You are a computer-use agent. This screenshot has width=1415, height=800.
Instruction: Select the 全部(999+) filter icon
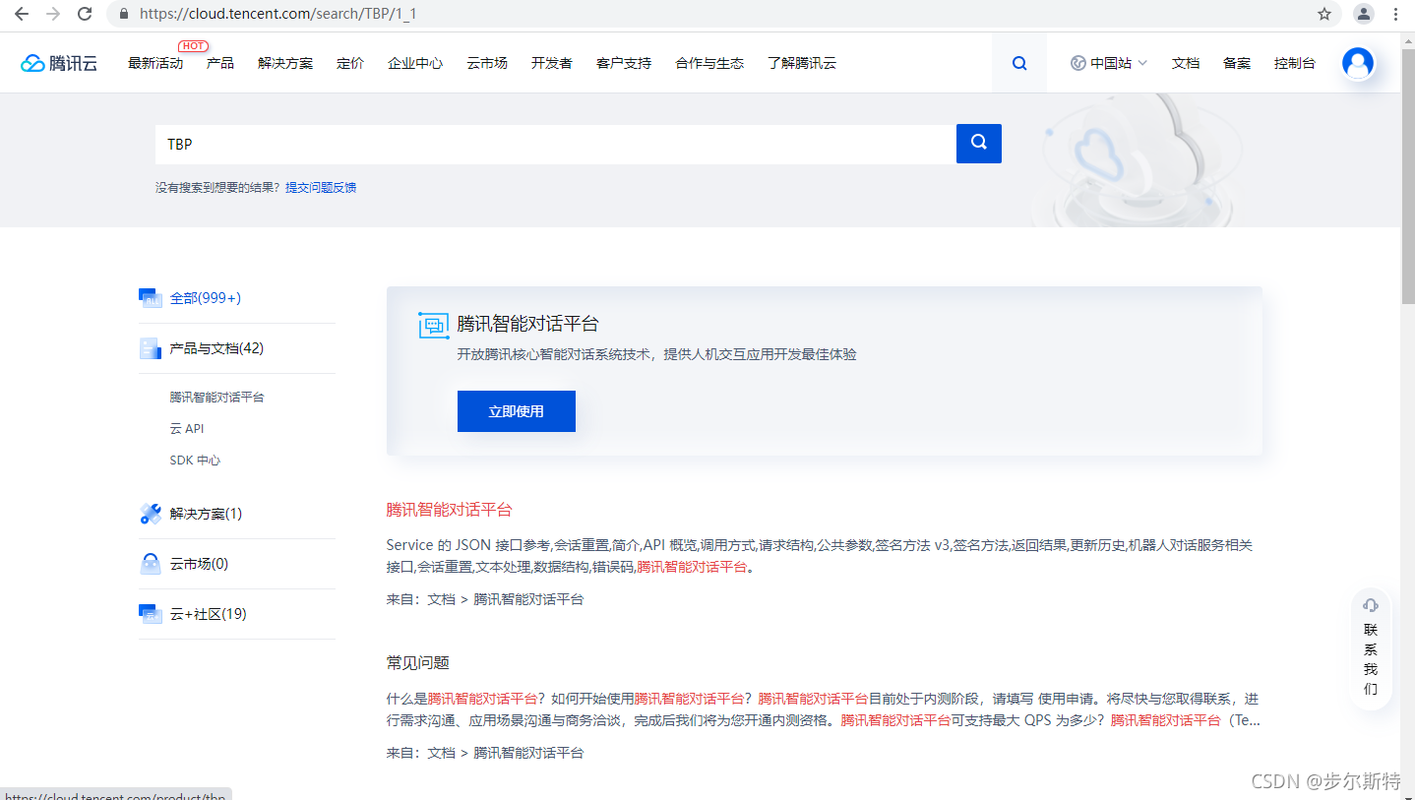tap(150, 298)
